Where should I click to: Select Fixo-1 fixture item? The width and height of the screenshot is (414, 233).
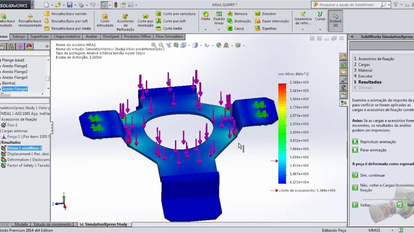point(10,125)
